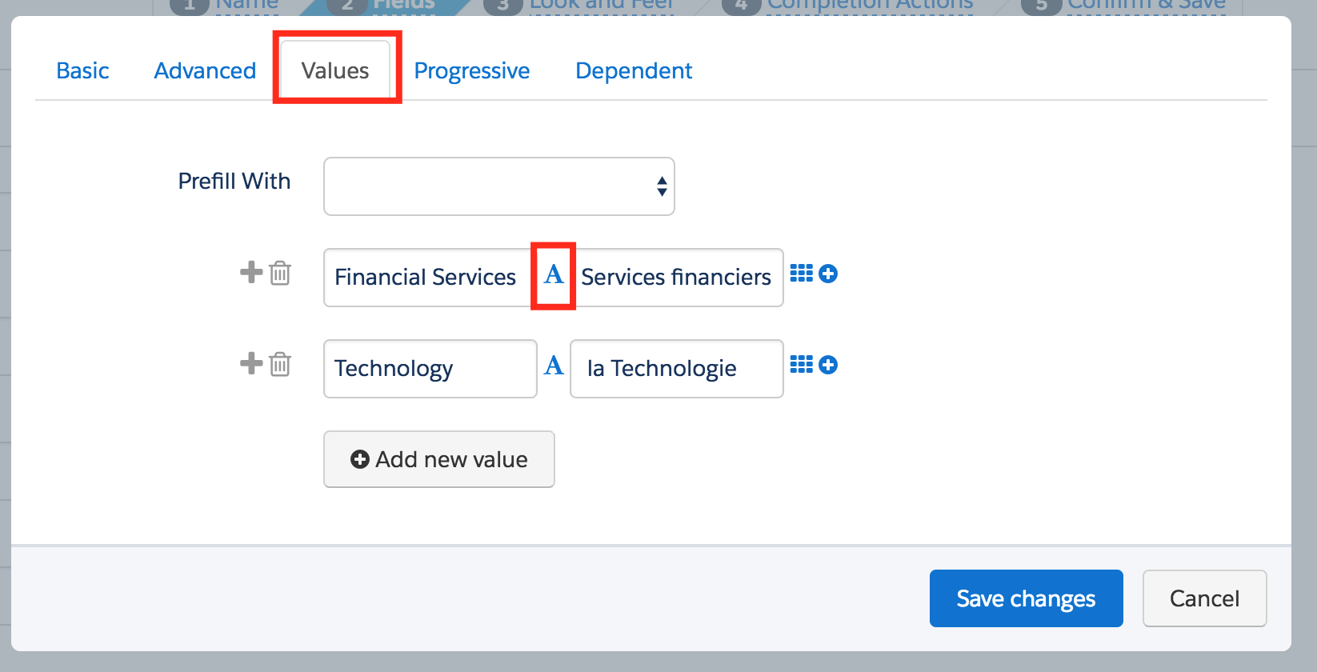Click the Technology value input field
Screen dimensions: 1317x672
pyautogui.click(x=430, y=368)
